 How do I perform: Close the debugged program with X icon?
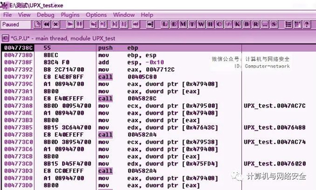[x=56, y=25]
